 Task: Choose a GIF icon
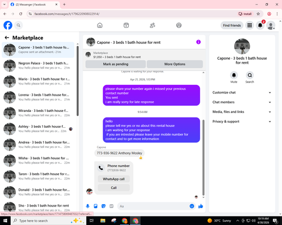[112, 206]
